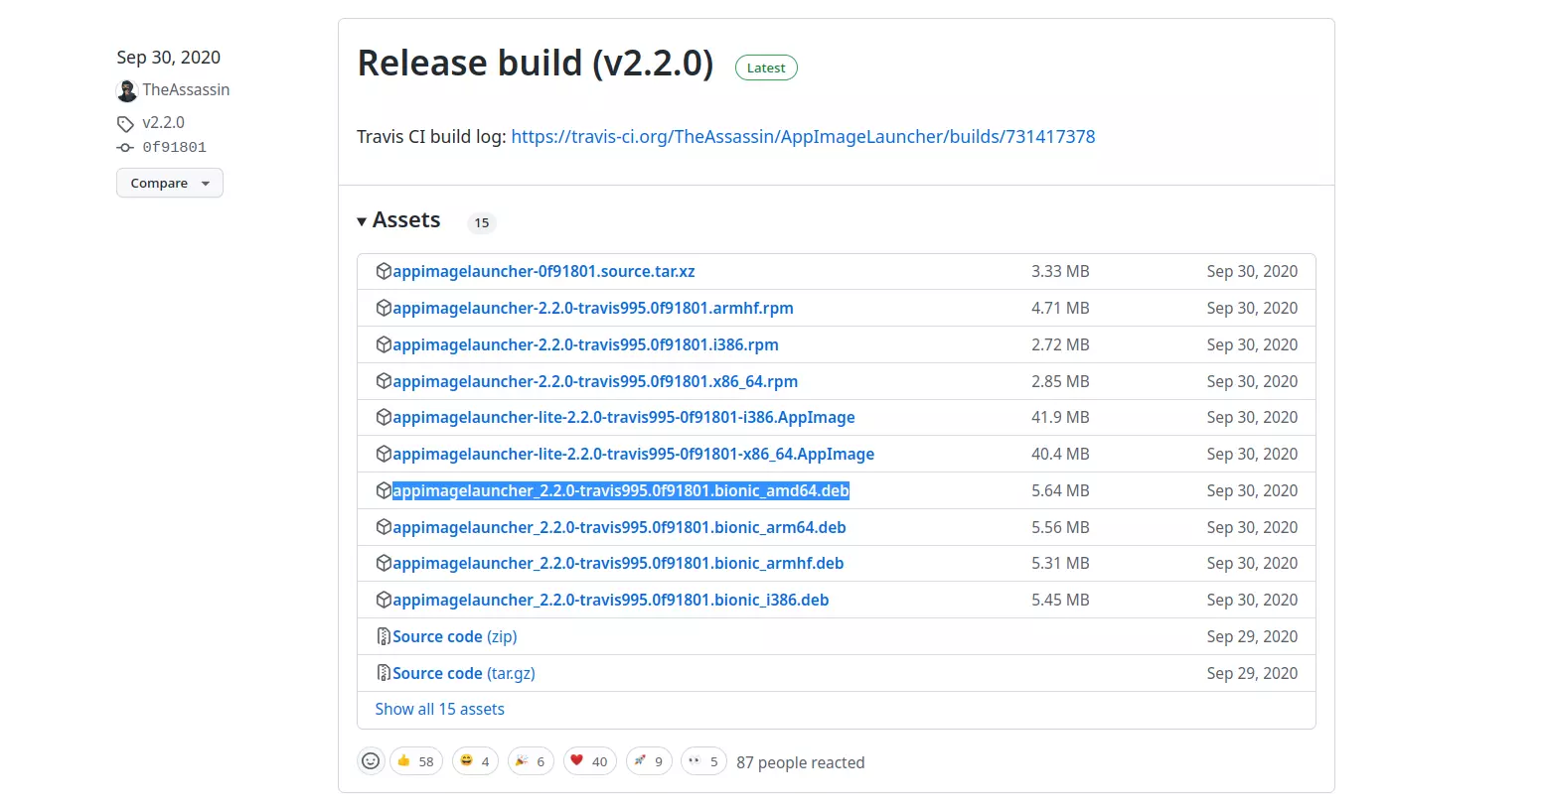Viewport: 1547px width, 811px height.
Task: Download Source code (tar.gz)
Action: tap(464, 673)
